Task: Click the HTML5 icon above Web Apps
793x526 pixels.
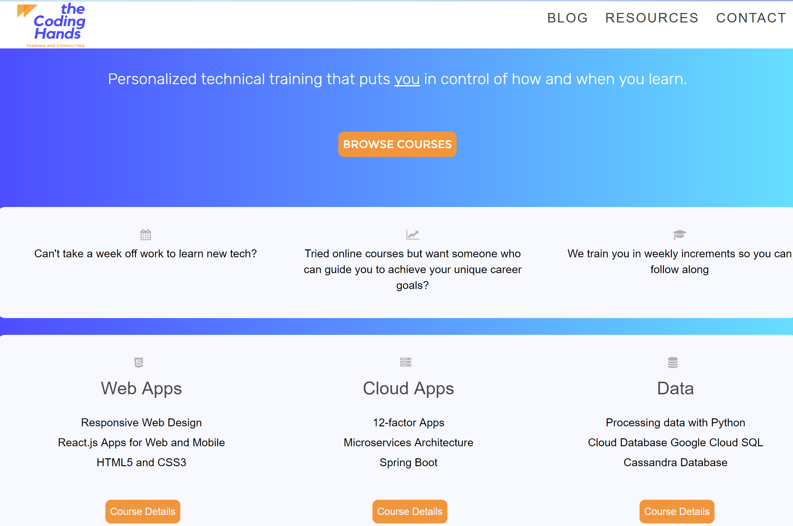Action: coord(139,362)
